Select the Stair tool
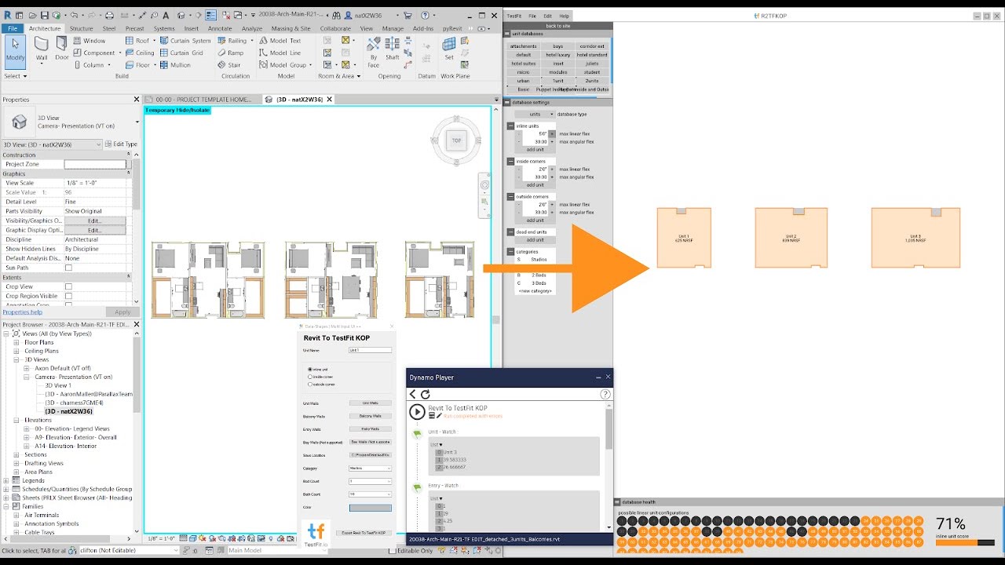 (229, 65)
